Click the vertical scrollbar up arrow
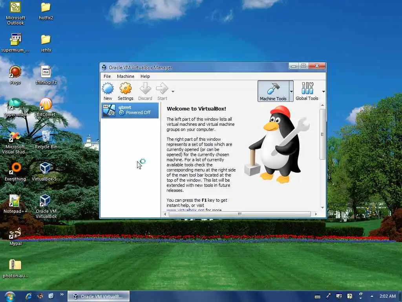Viewport: 402px width, 302px height. point(323,105)
